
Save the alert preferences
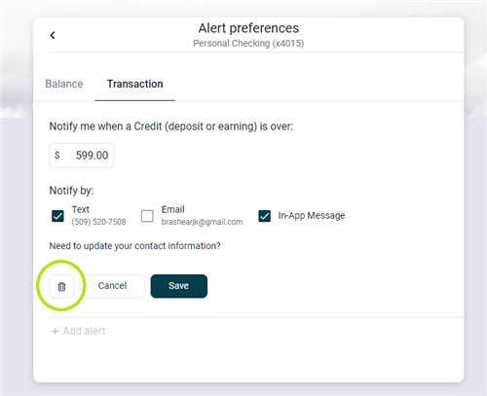point(179,286)
